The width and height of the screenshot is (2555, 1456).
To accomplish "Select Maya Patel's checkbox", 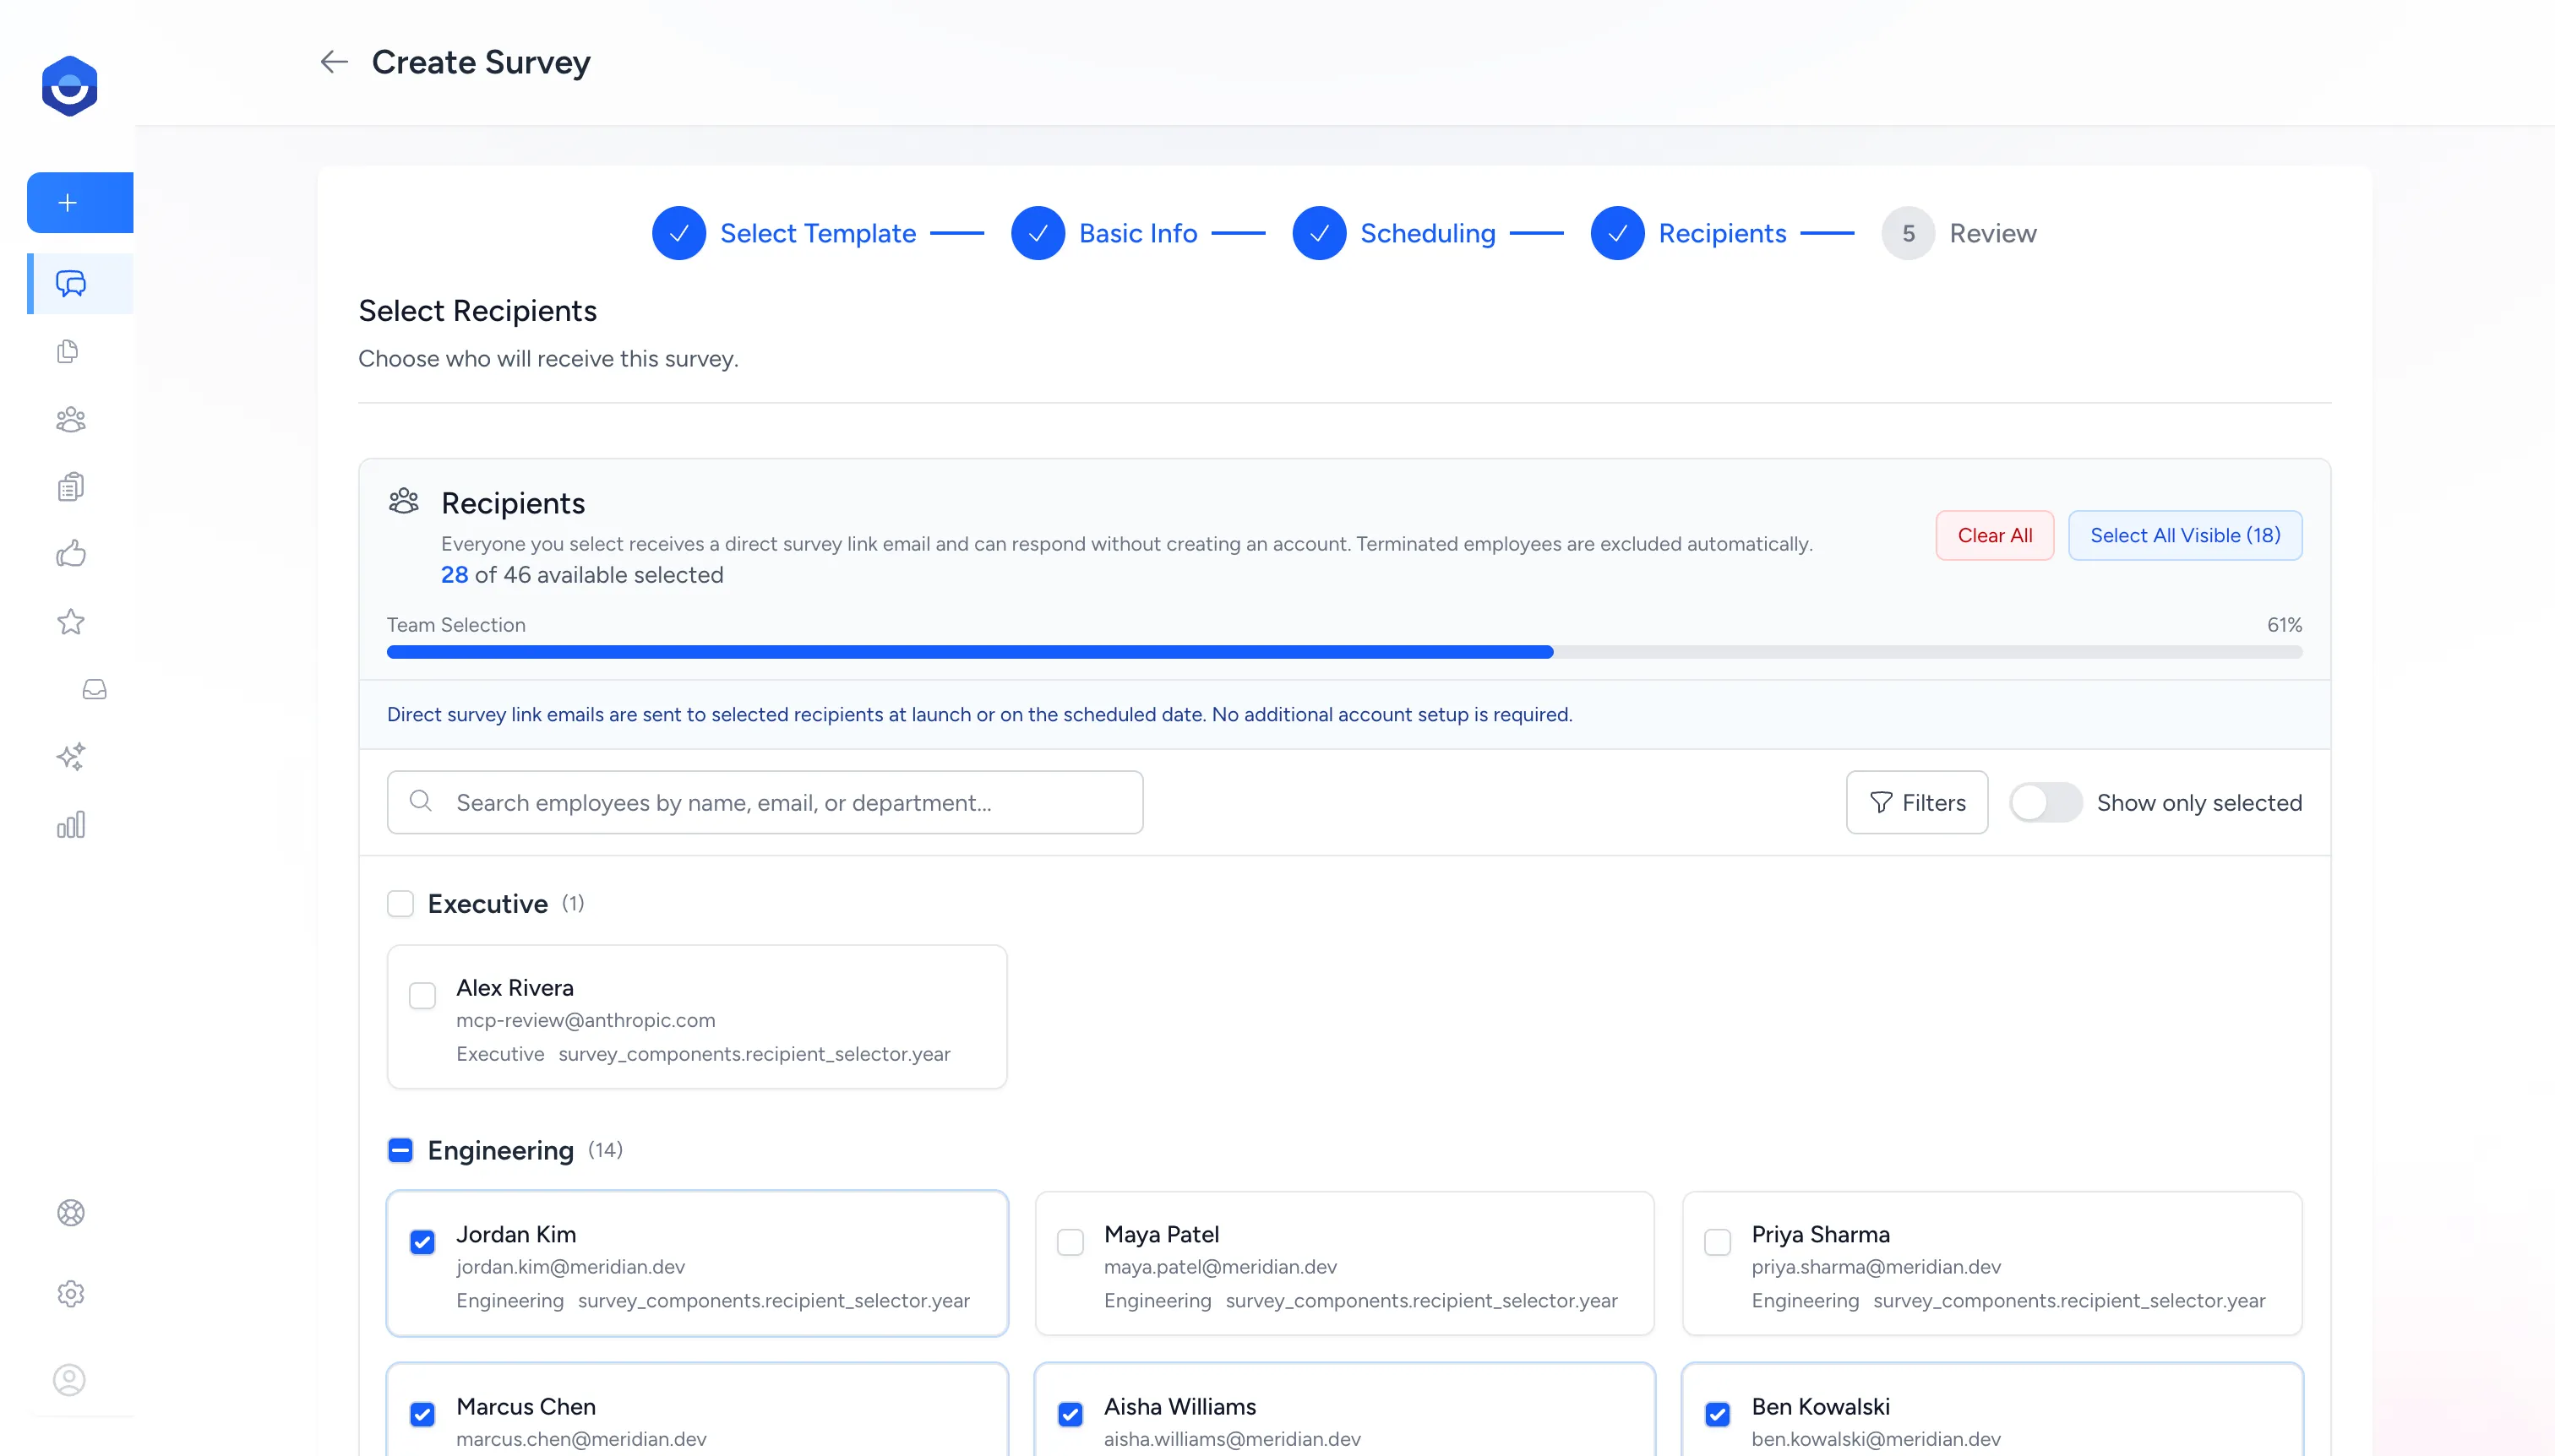I will coord(1070,1242).
